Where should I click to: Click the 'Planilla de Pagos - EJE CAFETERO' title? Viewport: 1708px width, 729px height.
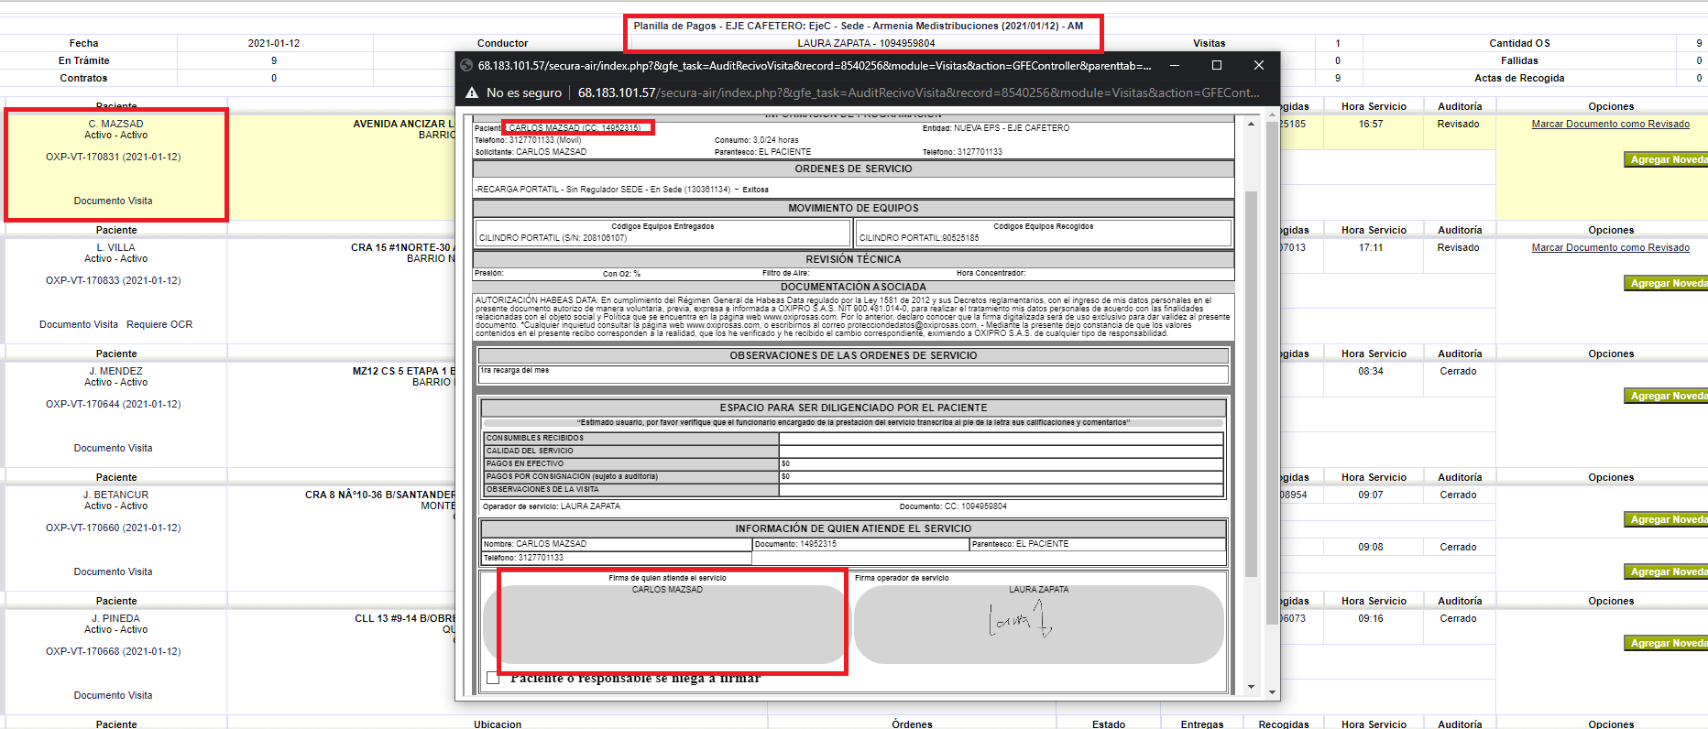tap(858, 26)
